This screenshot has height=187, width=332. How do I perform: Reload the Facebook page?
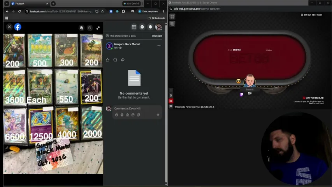(19, 11)
